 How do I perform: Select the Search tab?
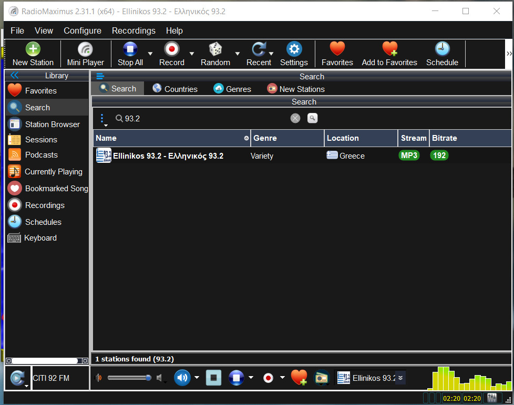coord(118,88)
